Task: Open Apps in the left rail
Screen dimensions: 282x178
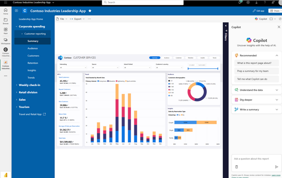Action: [x=6, y=31]
